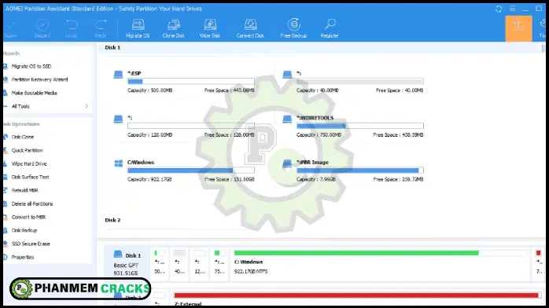Screen dimensions: 549x308
Task: Choose Wipe Hard Drive
Action: 29,163
